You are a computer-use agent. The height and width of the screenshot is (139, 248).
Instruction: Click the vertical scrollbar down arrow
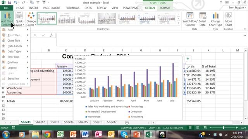point(245,119)
